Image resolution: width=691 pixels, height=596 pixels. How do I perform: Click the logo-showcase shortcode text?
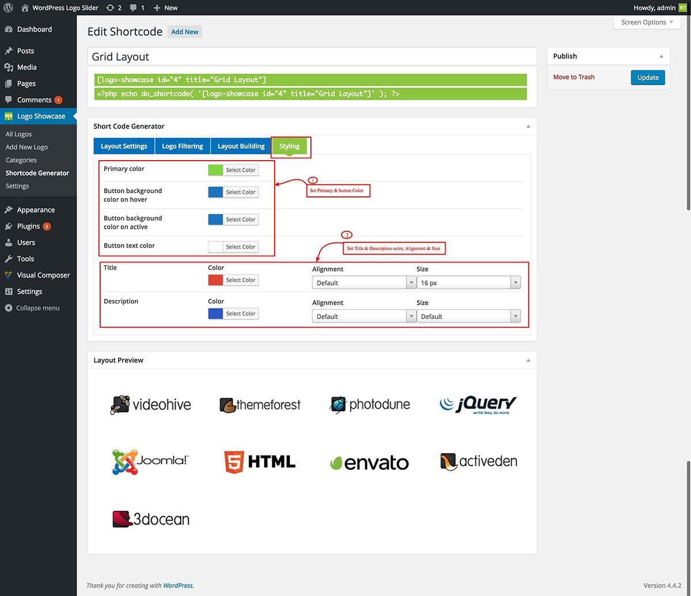tap(181, 79)
